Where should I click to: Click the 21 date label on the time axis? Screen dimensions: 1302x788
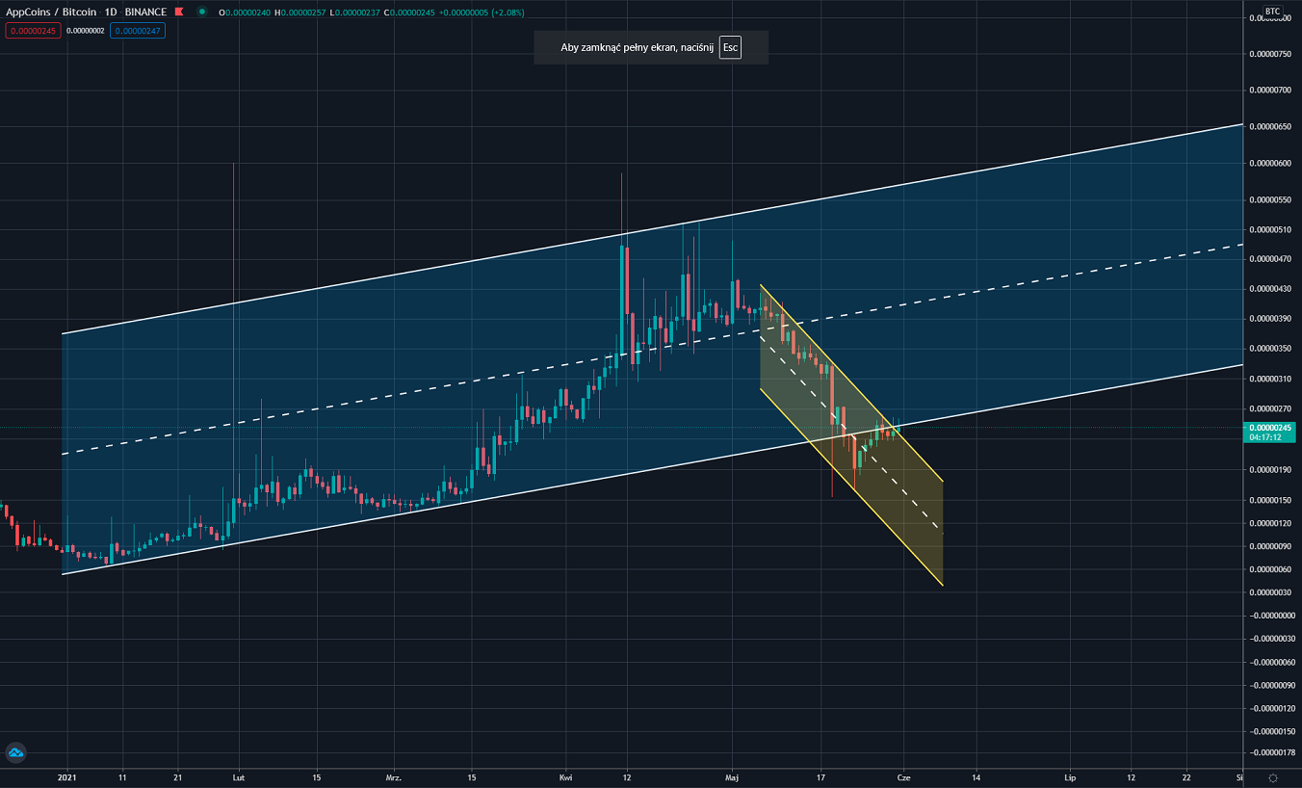tap(177, 776)
